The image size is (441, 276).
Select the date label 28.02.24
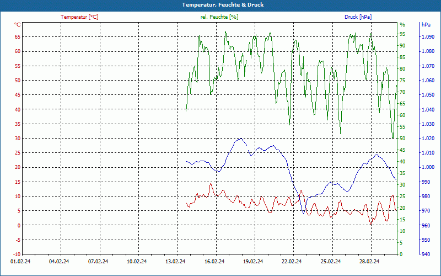tap(369, 262)
